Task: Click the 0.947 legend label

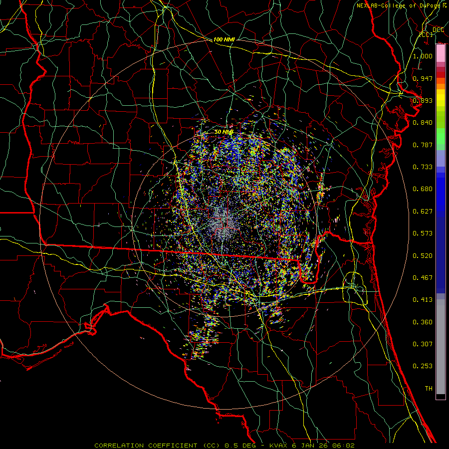Action: (x=423, y=78)
